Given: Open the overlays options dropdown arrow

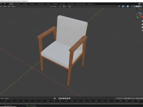Looking at the screenshot, I should pos(130,6).
